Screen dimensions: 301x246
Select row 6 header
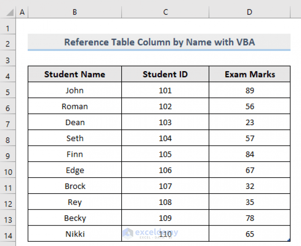tap(8, 106)
